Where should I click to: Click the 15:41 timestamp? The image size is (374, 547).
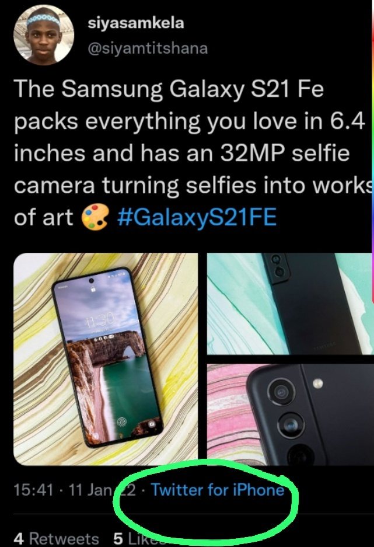click(33, 490)
